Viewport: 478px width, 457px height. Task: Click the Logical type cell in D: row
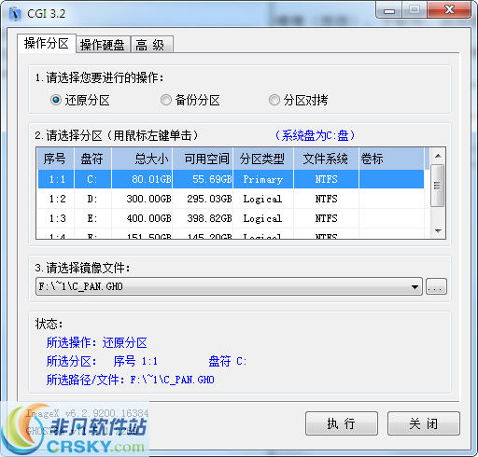click(263, 199)
